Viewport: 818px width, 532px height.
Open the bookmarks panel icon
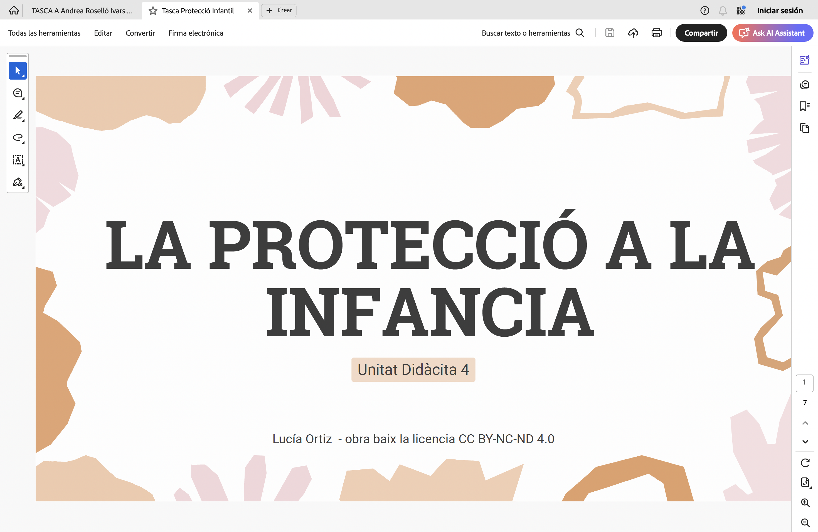pyautogui.click(x=805, y=106)
